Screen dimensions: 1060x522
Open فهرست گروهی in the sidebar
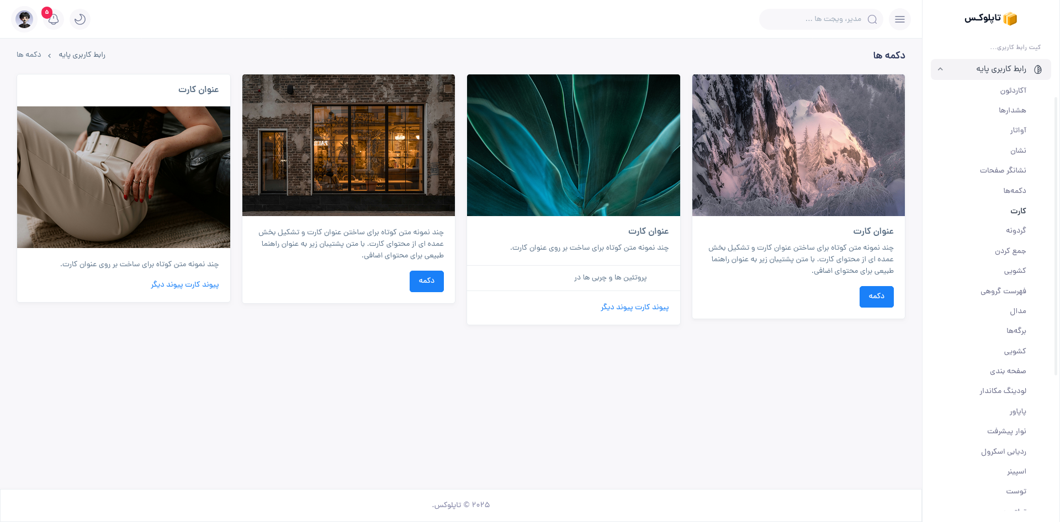[x=1003, y=291]
